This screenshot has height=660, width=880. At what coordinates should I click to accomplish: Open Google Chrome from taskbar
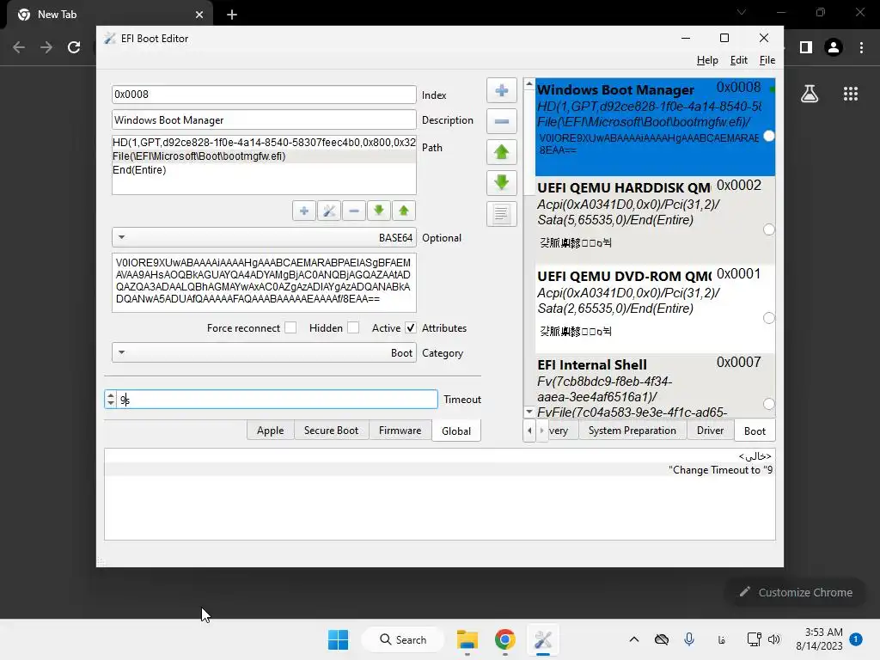point(505,639)
